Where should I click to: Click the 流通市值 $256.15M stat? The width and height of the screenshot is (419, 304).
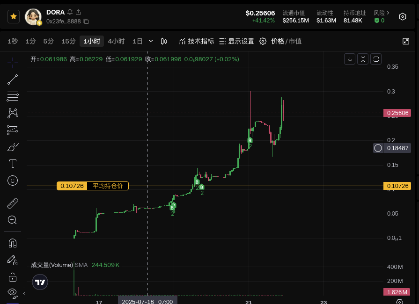click(295, 16)
